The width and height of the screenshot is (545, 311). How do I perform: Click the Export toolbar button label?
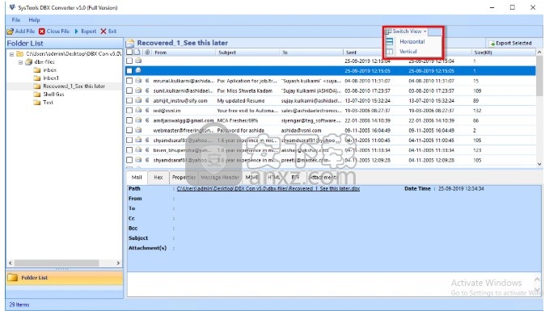coord(88,32)
